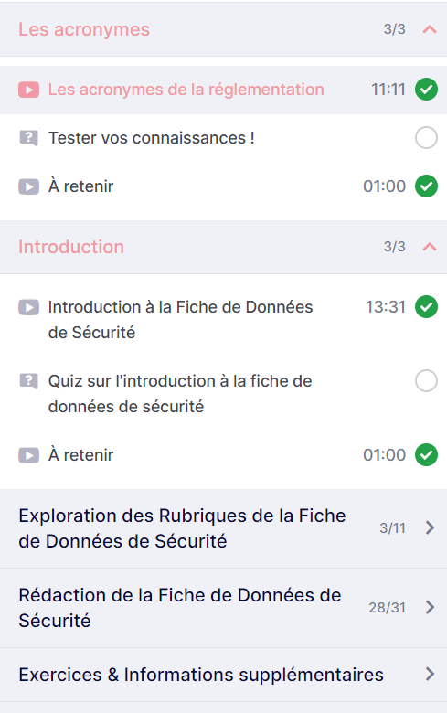Click green checkmark next to 13:31 duration
This screenshot has height=713, width=447.
[x=427, y=307]
